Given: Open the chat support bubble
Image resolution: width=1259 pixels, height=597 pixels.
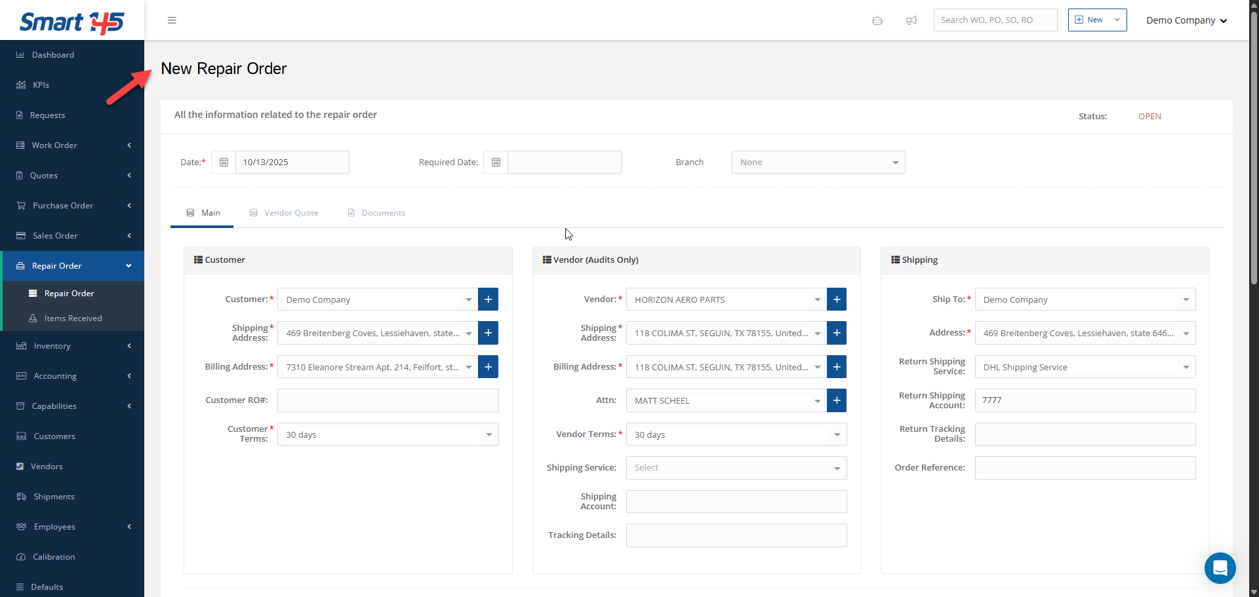Looking at the screenshot, I should coord(1220,568).
